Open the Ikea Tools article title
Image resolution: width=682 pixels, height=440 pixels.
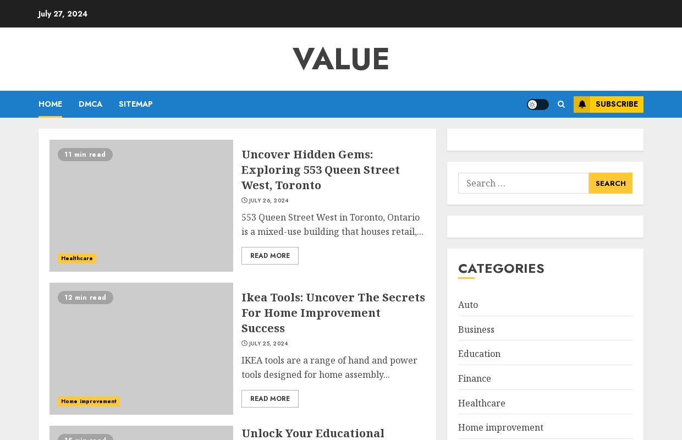(x=333, y=312)
